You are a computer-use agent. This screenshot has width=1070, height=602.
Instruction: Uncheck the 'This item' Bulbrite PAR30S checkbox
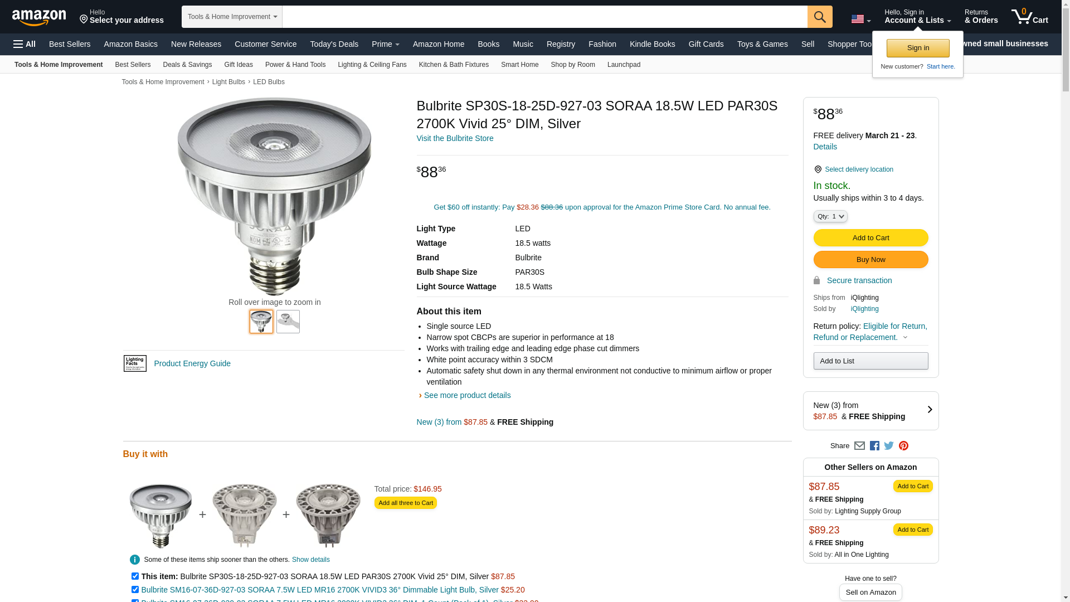click(x=135, y=576)
